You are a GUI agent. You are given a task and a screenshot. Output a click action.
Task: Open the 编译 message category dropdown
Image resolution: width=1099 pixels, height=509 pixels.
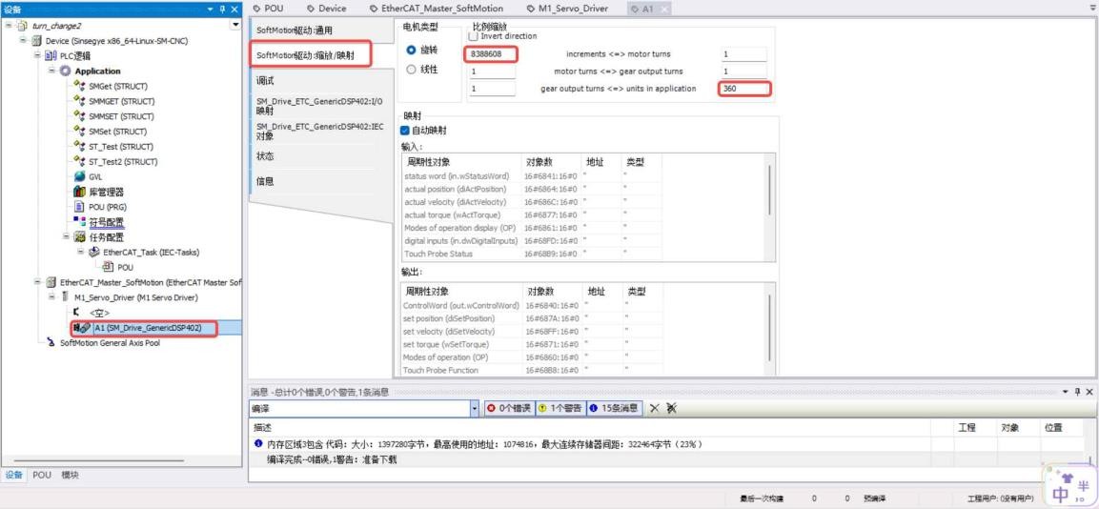475,408
